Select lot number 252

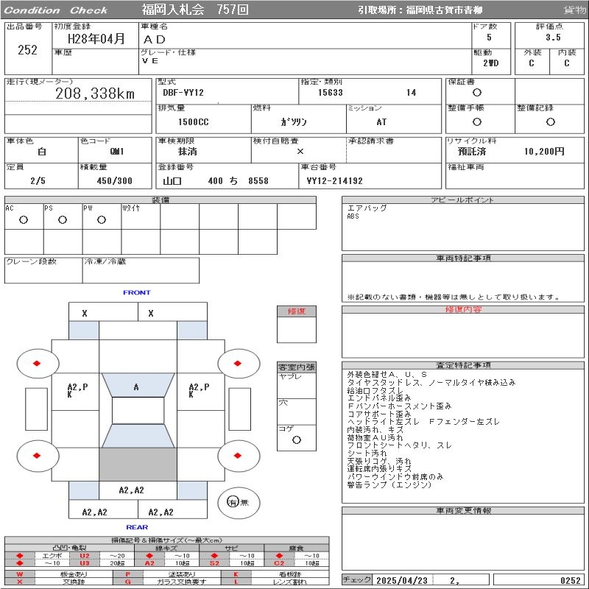(27, 50)
